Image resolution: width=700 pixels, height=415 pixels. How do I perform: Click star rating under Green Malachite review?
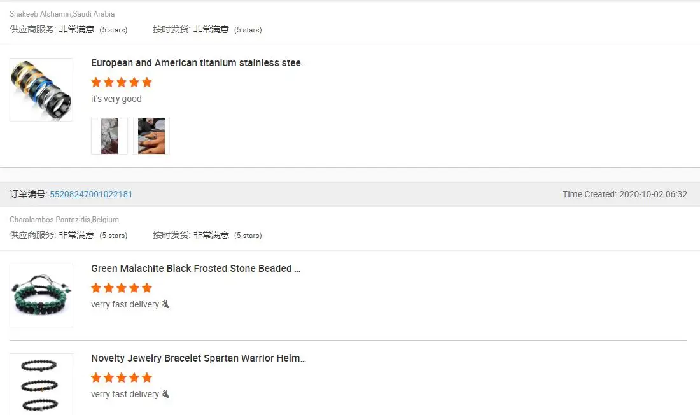tap(122, 288)
